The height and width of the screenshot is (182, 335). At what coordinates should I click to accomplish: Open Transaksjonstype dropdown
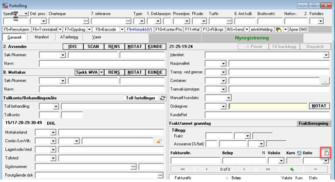click(223, 89)
